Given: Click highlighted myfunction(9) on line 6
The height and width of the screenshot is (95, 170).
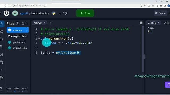Looking at the screenshot, I should tap(68, 53).
